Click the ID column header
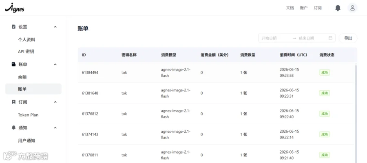367x163 pixels. coord(84,55)
